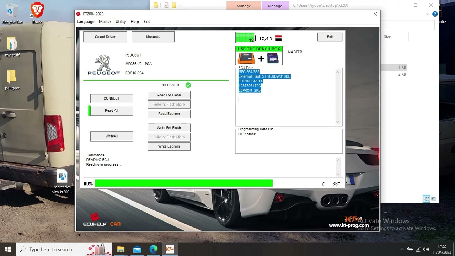Screen dimensions: 455x256
Task: Select the 'peugeot' desktop folder
Action: pos(12,80)
